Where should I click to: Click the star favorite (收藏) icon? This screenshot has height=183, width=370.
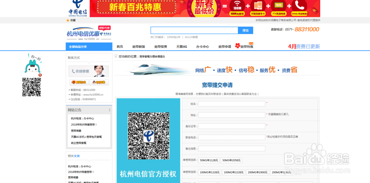68,20
